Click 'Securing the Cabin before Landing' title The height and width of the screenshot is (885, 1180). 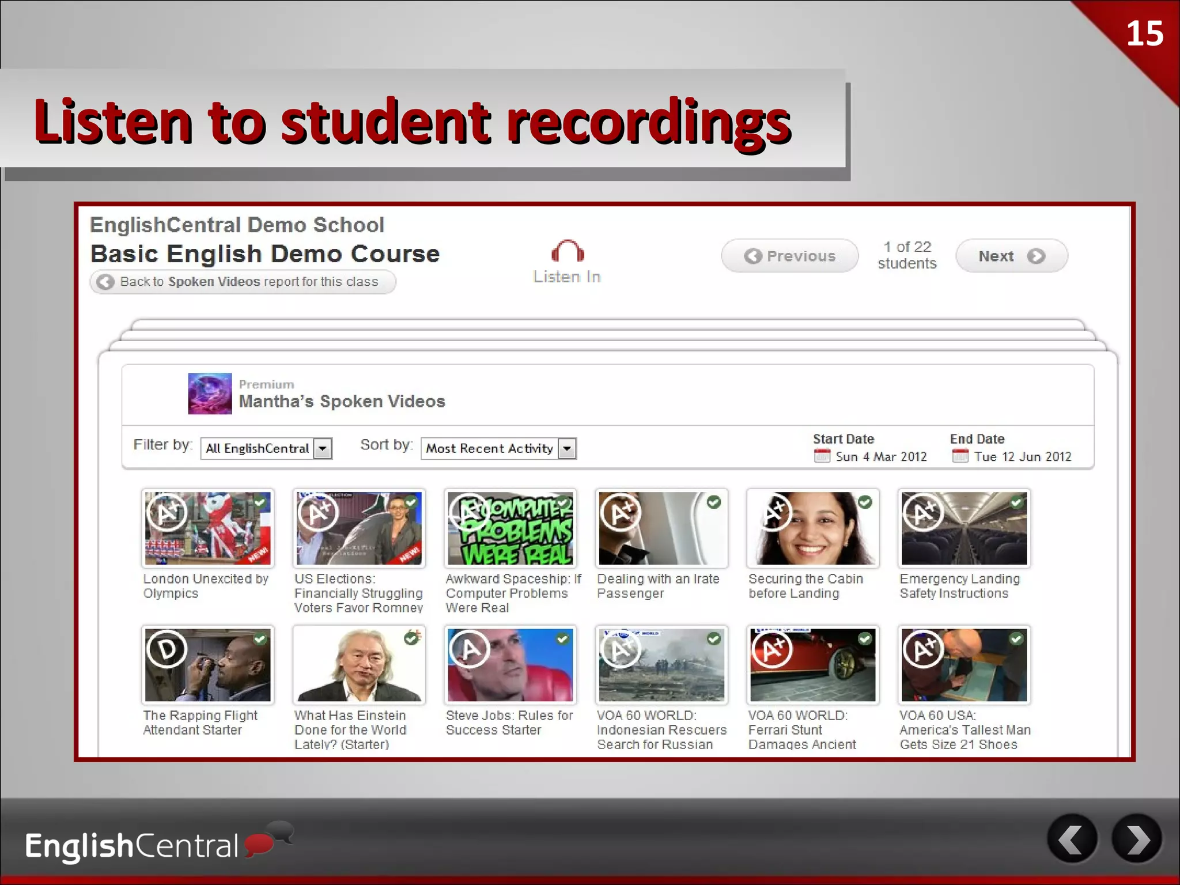805,586
